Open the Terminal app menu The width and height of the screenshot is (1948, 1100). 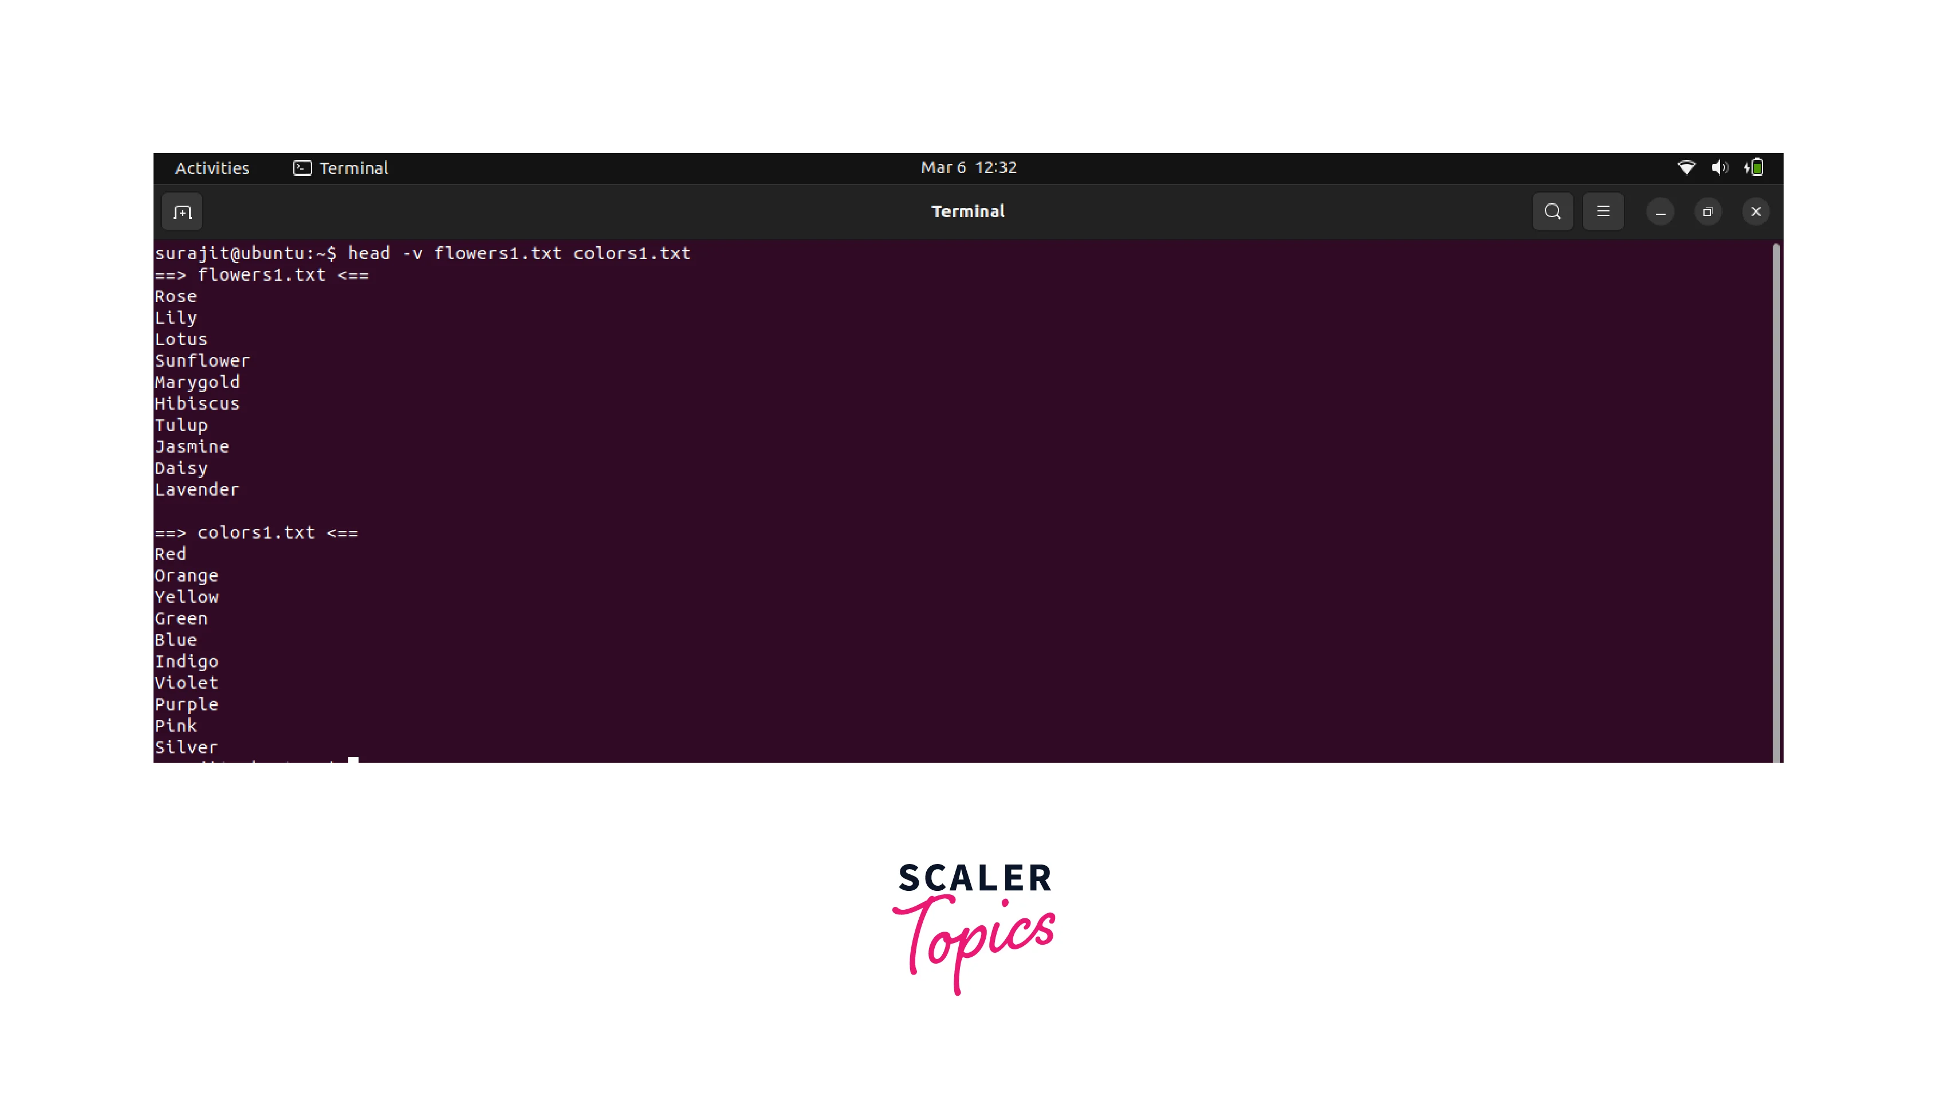pos(353,168)
